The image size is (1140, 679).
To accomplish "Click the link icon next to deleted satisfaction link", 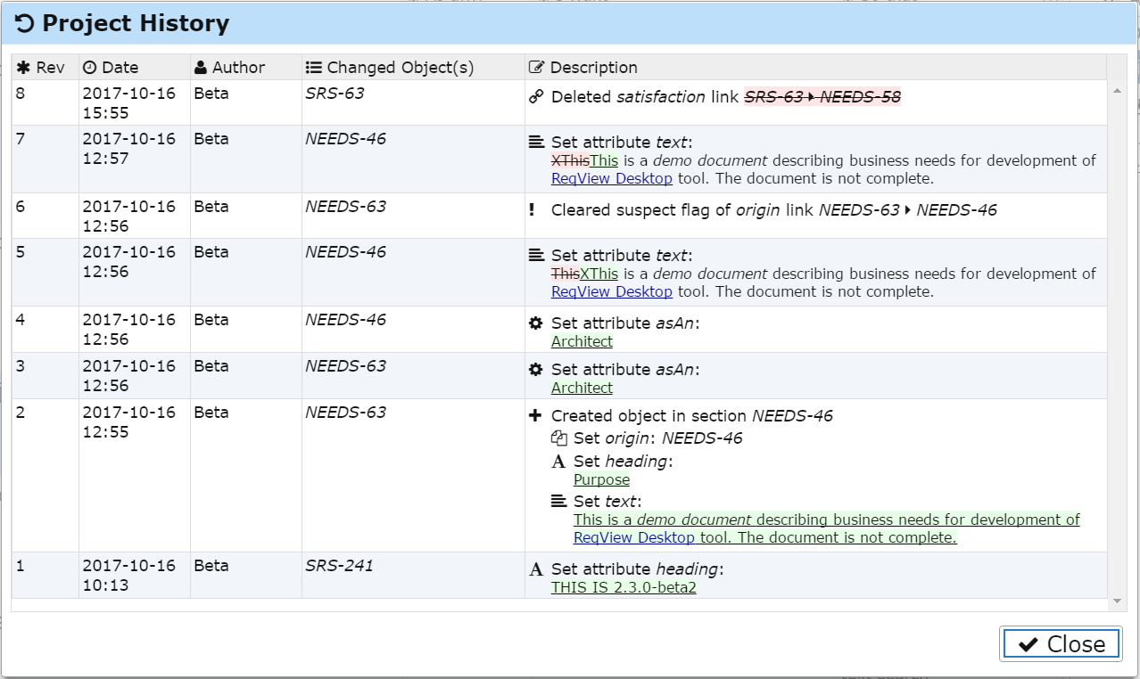I will pos(534,97).
